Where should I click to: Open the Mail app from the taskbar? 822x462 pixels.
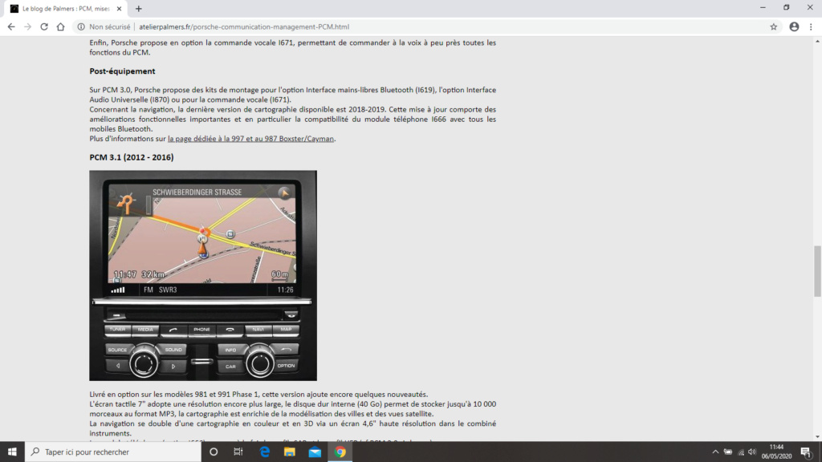point(315,452)
